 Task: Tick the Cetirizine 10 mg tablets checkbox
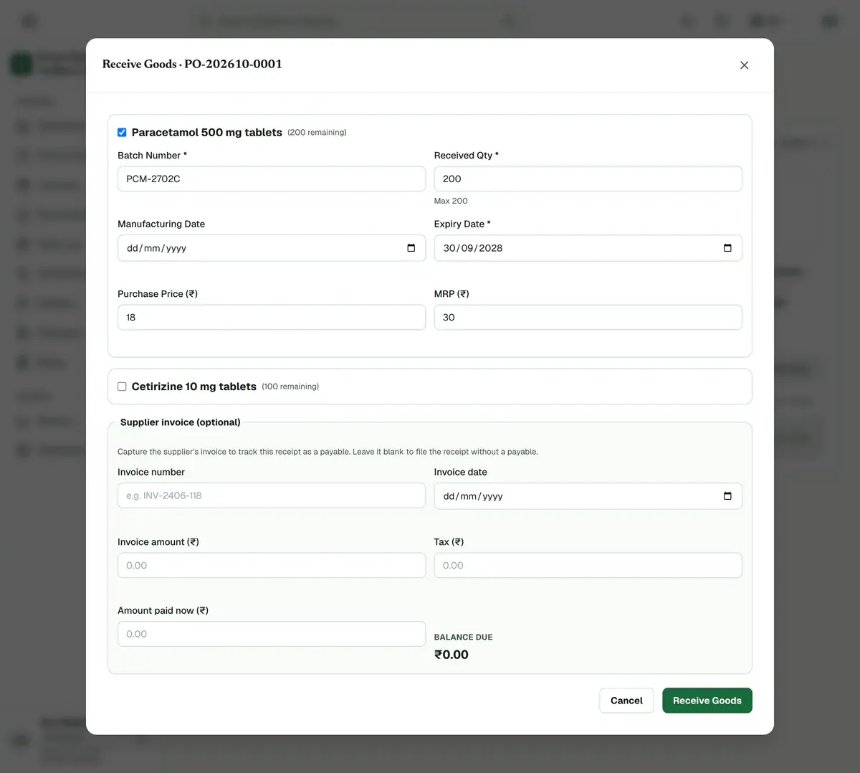[x=122, y=386]
